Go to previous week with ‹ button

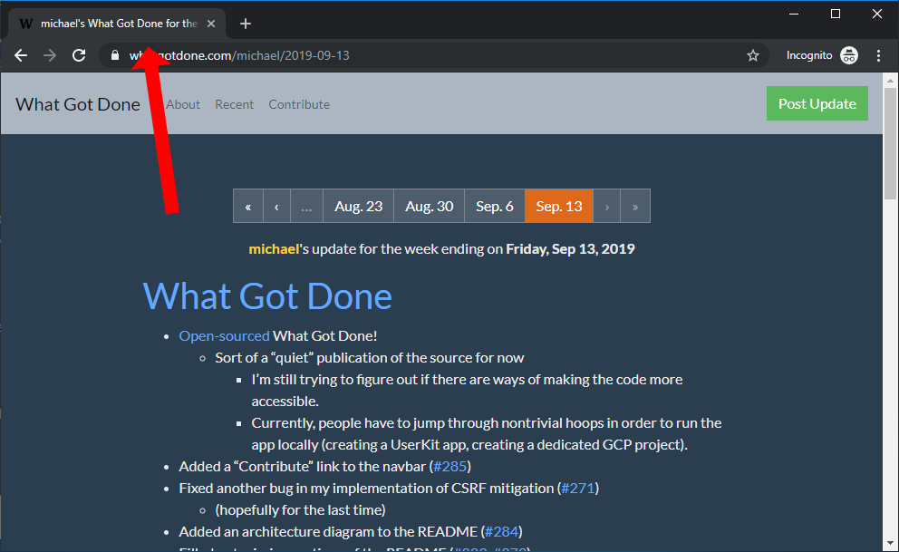(277, 206)
